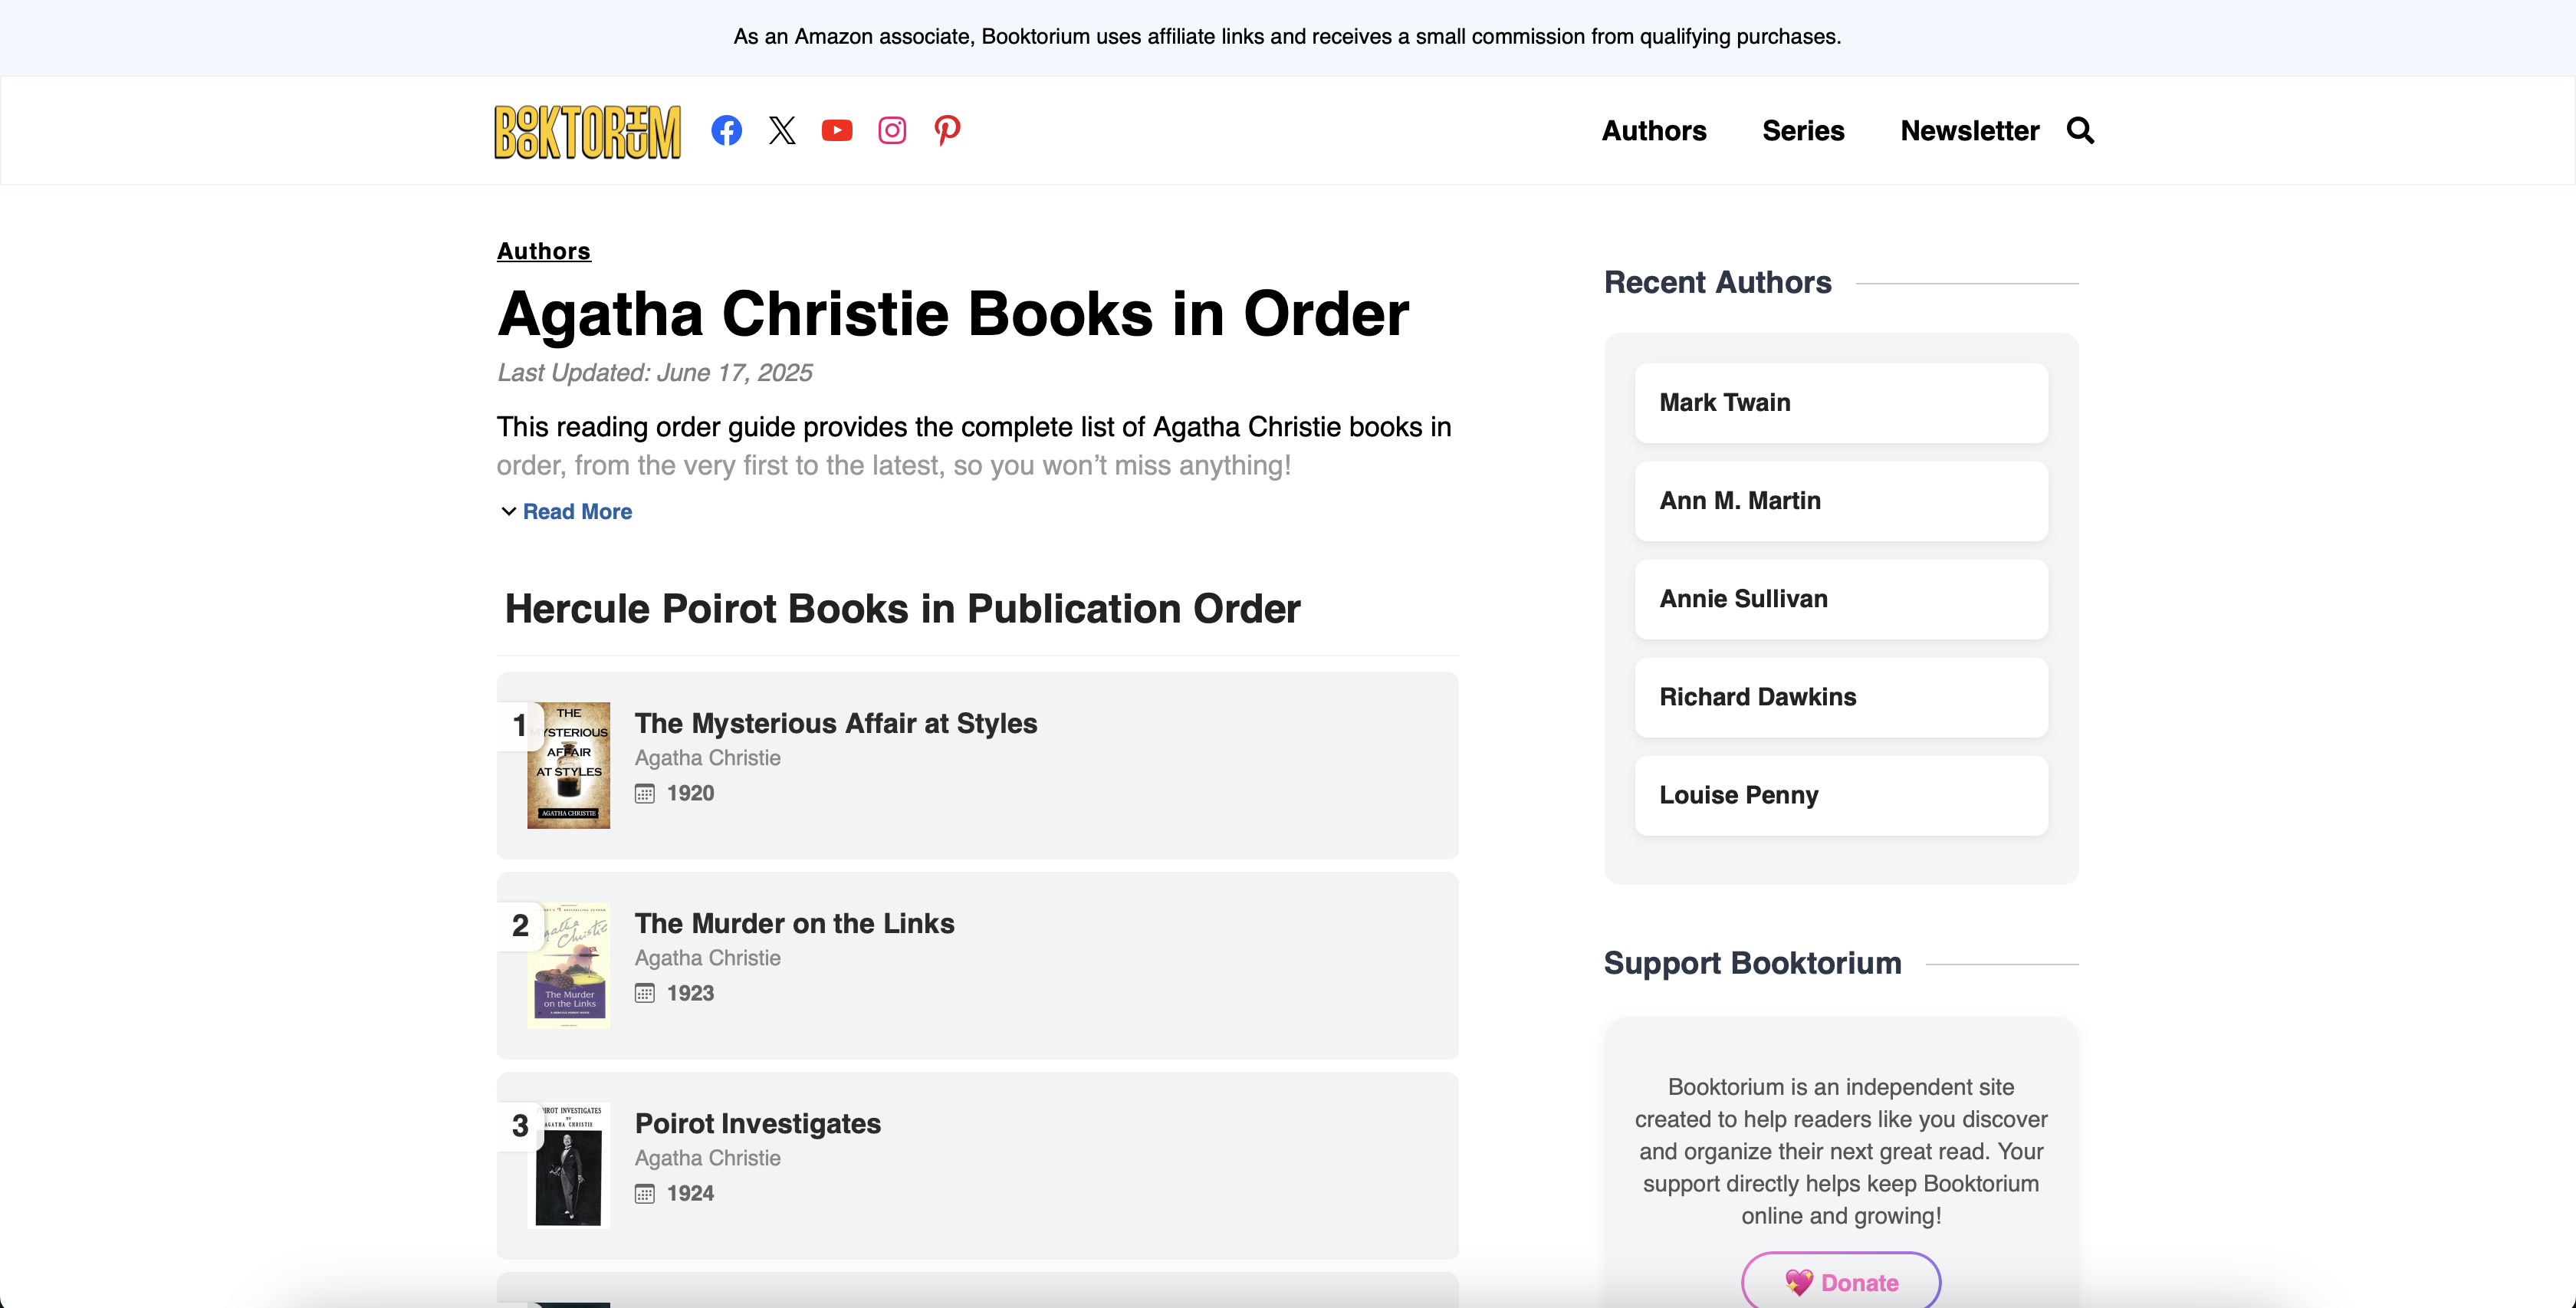Select Ann M. Martin in Recent Authors
This screenshot has width=2576, height=1308.
pyautogui.click(x=1841, y=501)
